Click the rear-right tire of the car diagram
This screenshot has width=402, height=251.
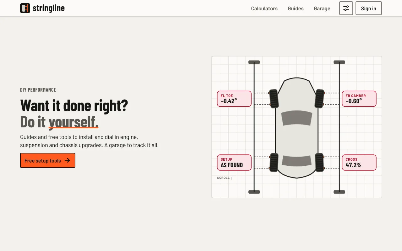320,163
